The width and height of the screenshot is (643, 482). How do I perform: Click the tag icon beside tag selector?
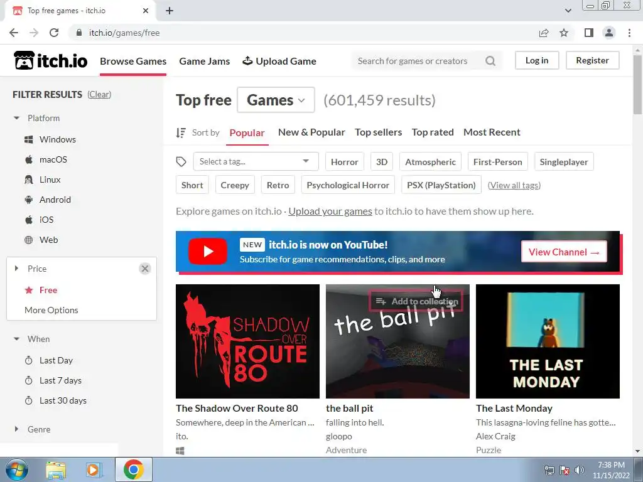(181, 162)
